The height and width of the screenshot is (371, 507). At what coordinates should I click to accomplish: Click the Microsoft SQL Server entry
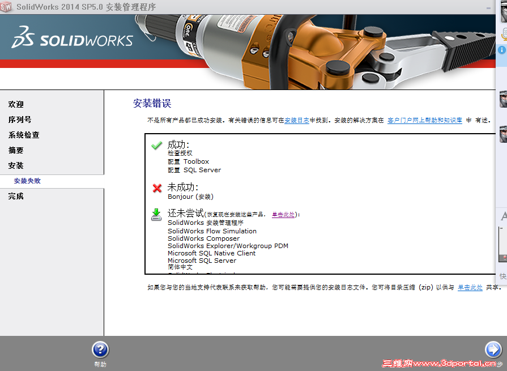(202, 261)
